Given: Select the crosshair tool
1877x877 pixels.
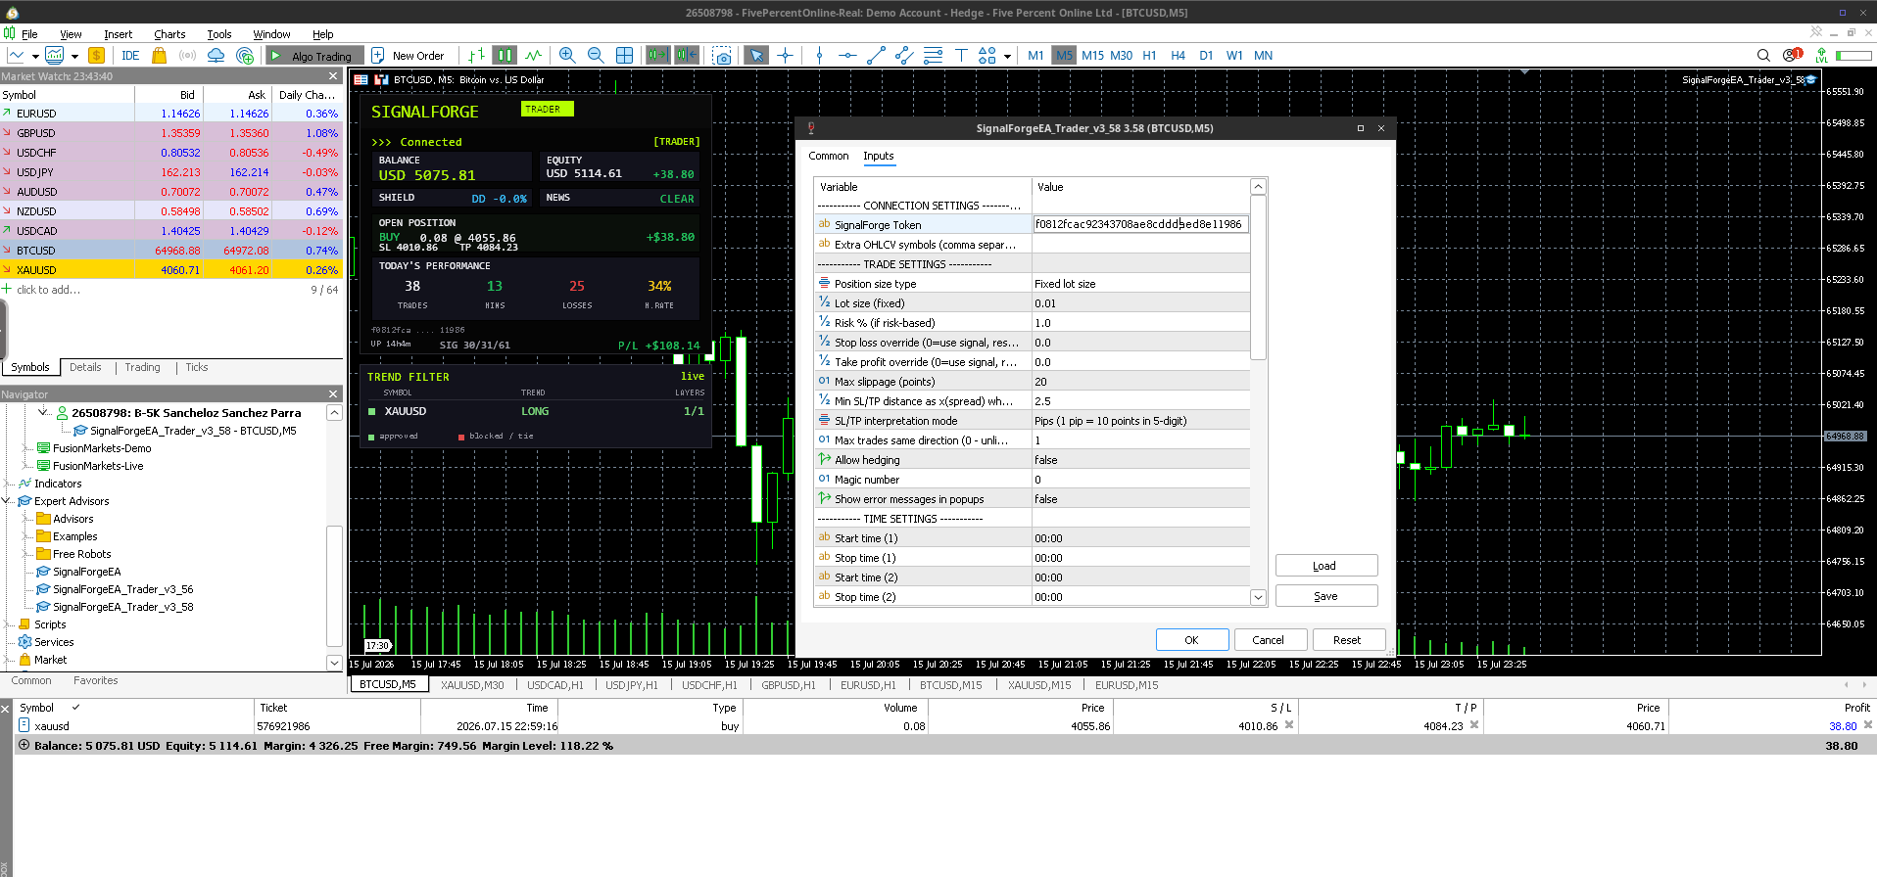Looking at the screenshot, I should [x=785, y=56].
